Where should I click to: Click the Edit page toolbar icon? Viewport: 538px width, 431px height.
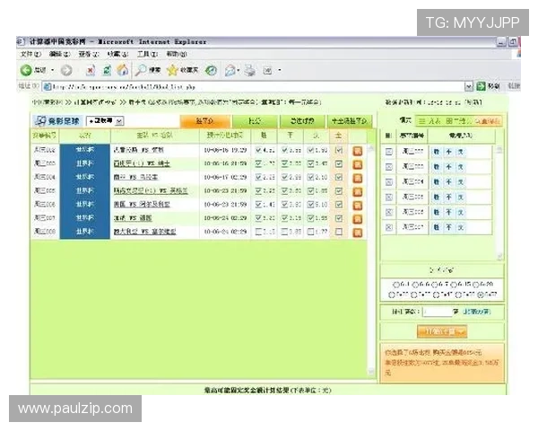tap(267, 70)
